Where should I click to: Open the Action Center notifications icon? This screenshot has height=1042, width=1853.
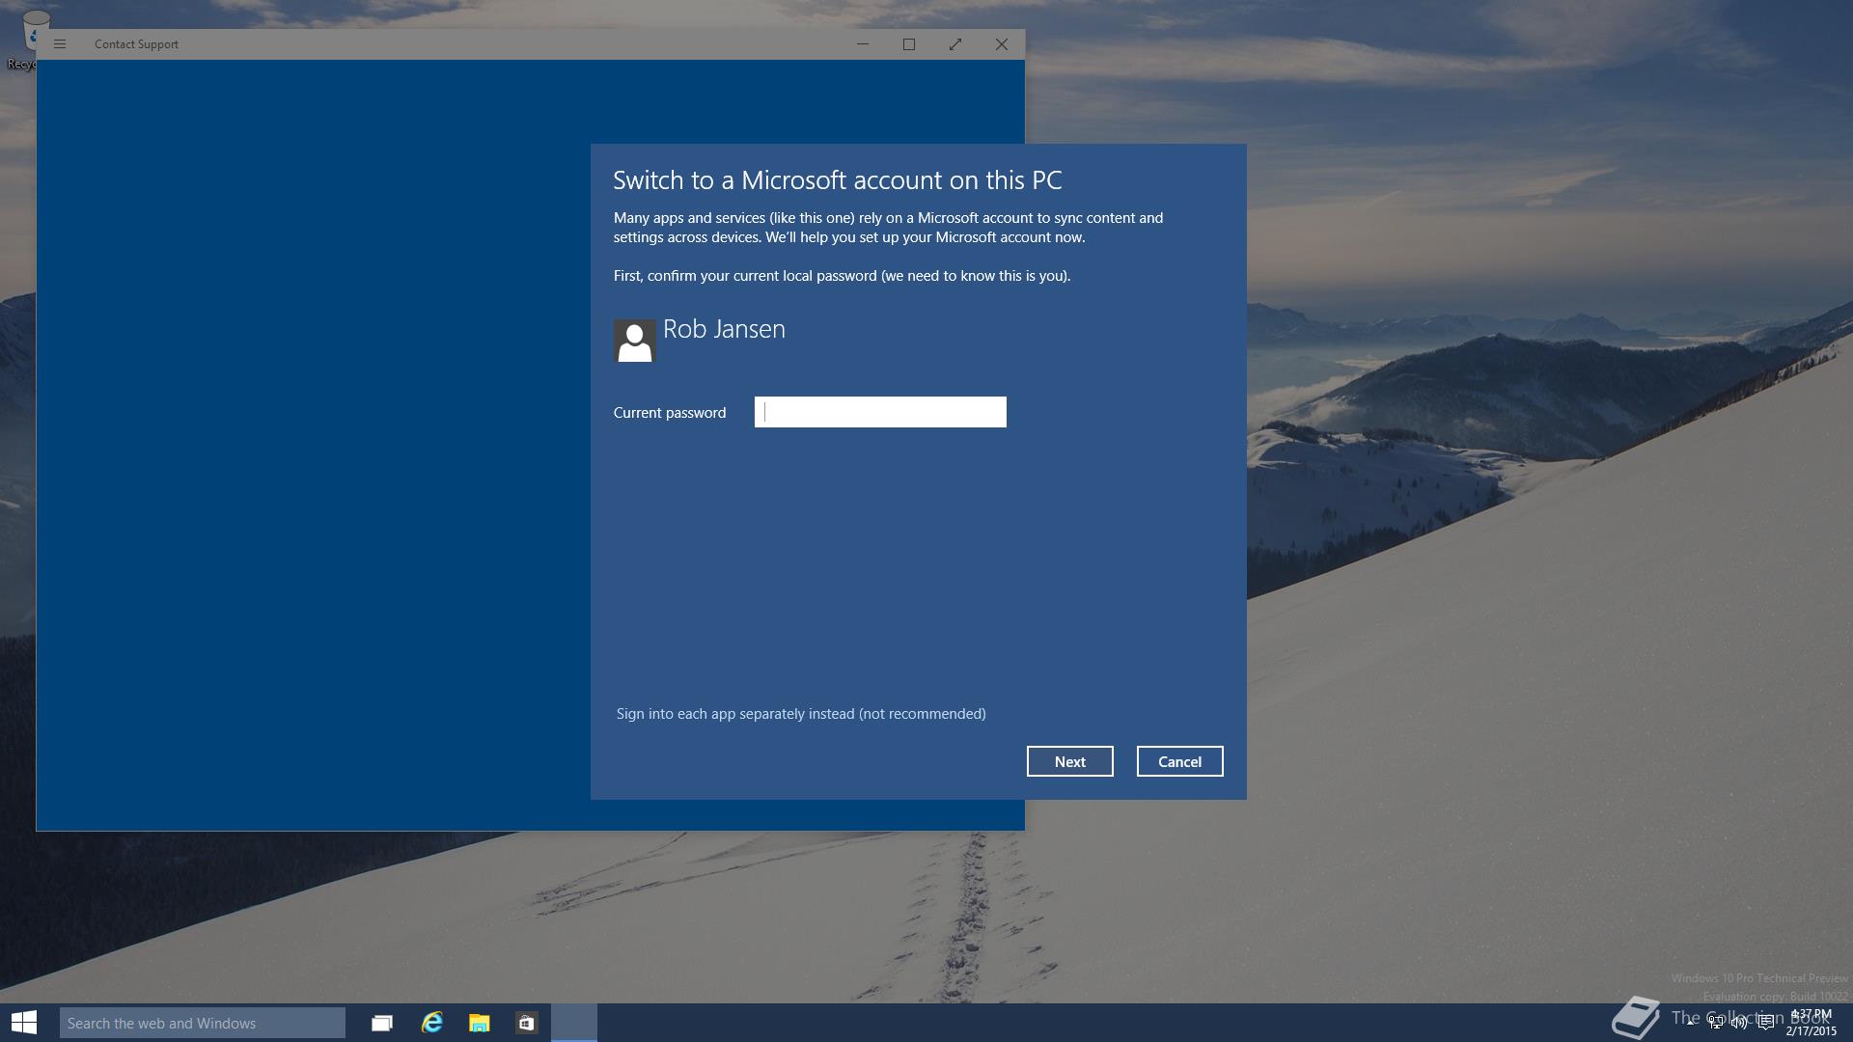point(1765,1023)
